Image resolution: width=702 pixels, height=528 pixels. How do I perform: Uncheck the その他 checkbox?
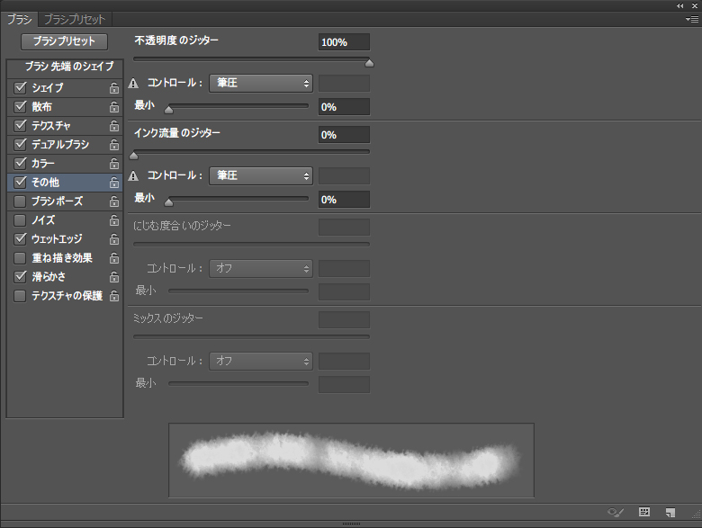point(20,182)
